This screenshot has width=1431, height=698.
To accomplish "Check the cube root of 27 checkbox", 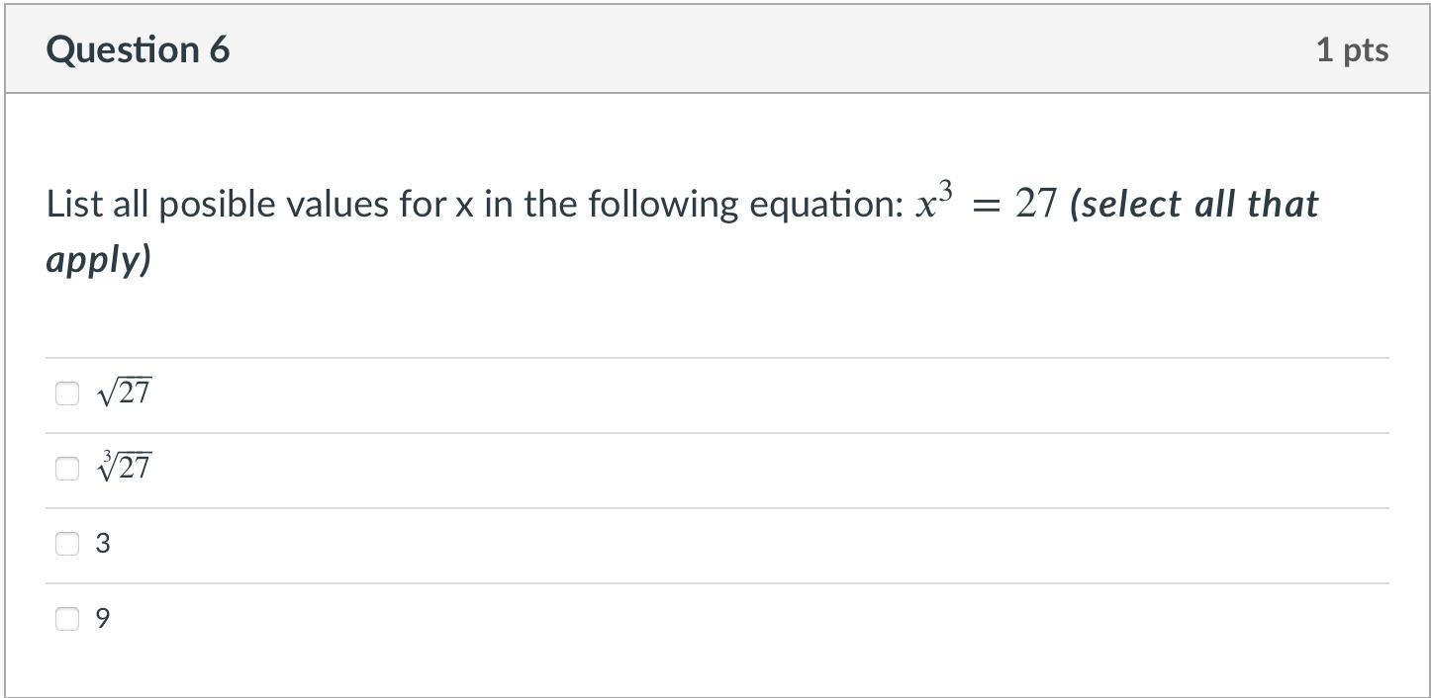I will [x=66, y=469].
